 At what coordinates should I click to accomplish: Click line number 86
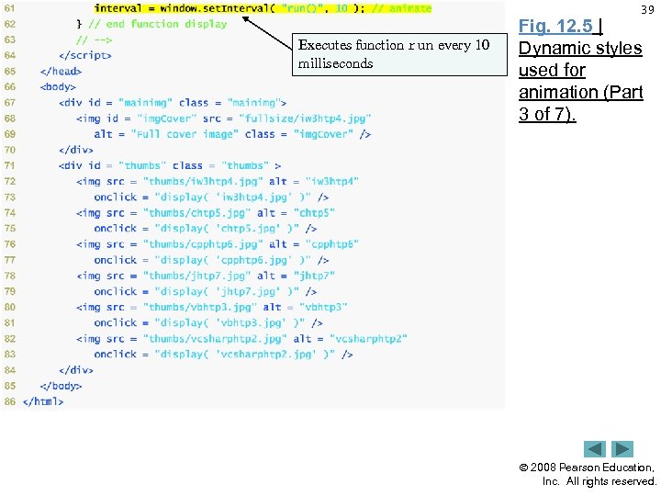click(10, 401)
